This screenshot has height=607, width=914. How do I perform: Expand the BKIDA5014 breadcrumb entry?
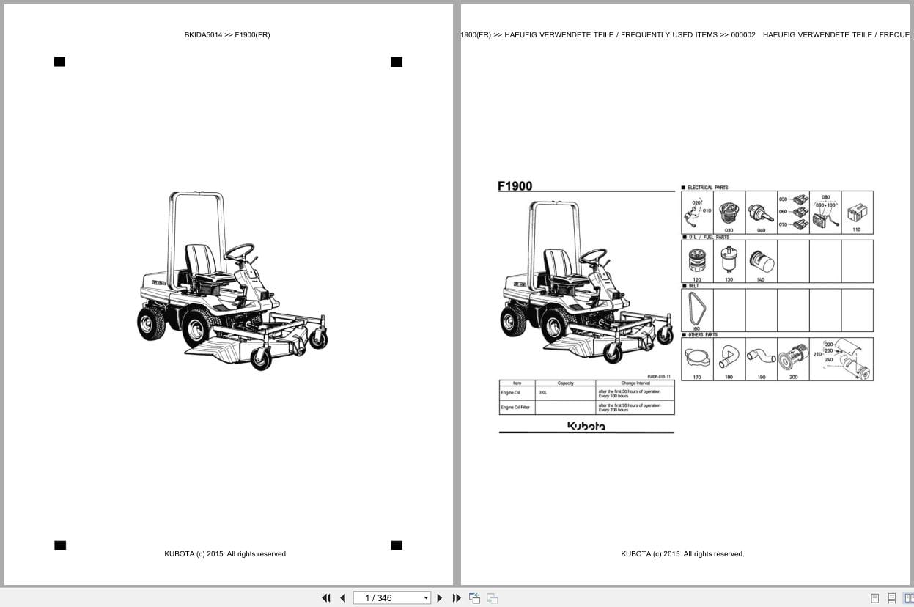point(203,34)
